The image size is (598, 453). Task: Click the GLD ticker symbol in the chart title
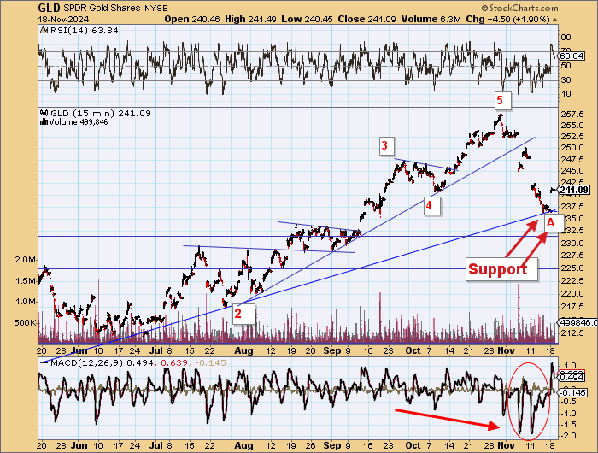[x=49, y=8]
